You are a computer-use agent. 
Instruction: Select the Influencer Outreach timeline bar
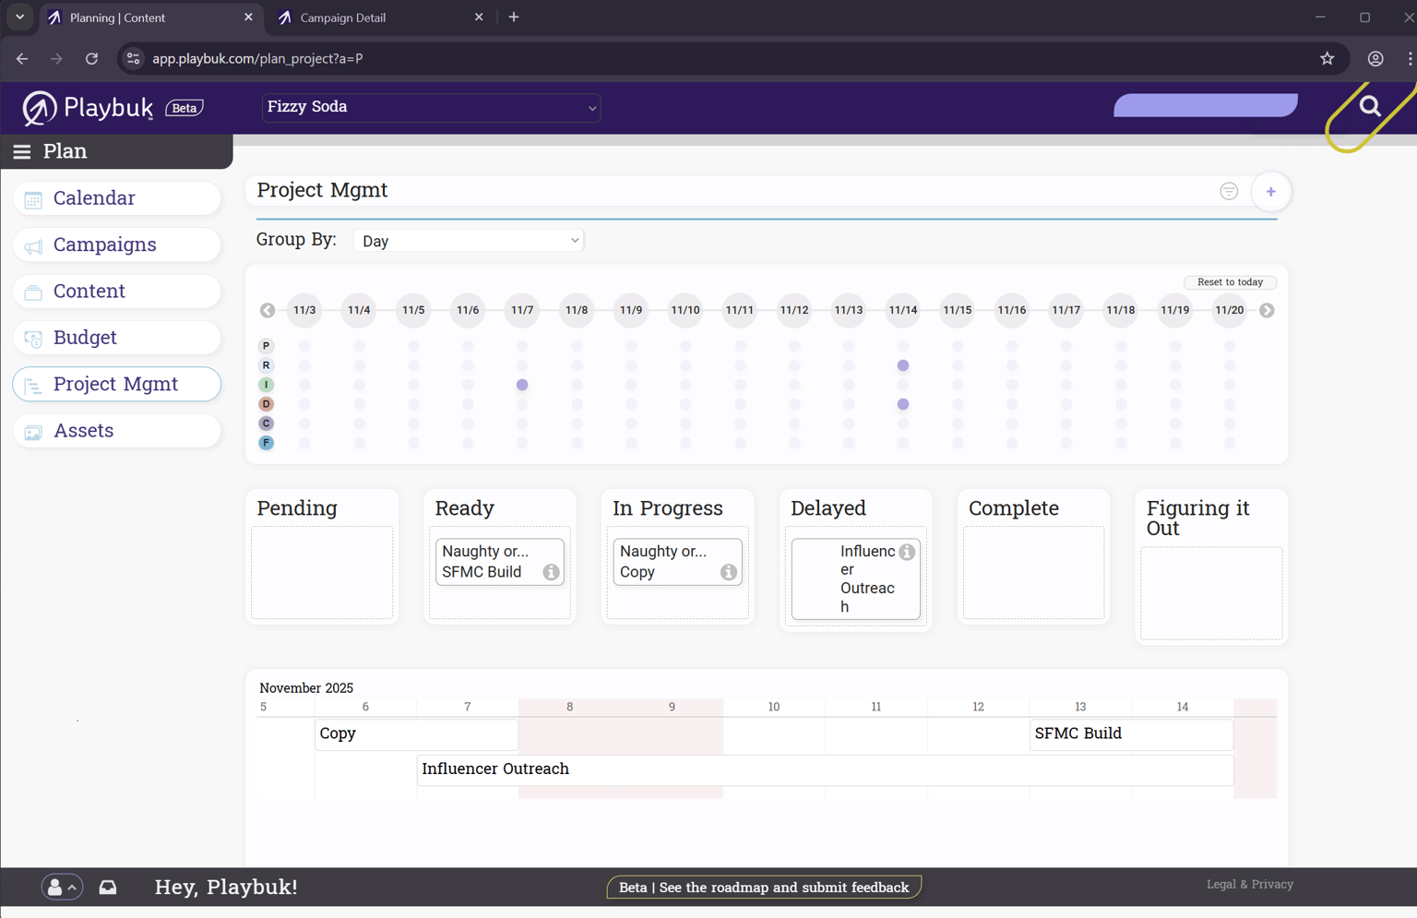825,769
